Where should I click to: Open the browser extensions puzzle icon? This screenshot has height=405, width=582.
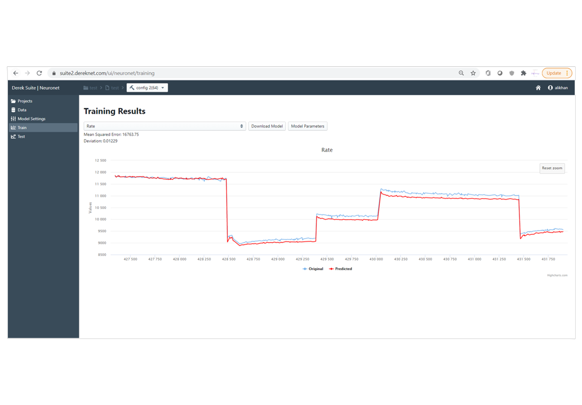pyautogui.click(x=523, y=73)
